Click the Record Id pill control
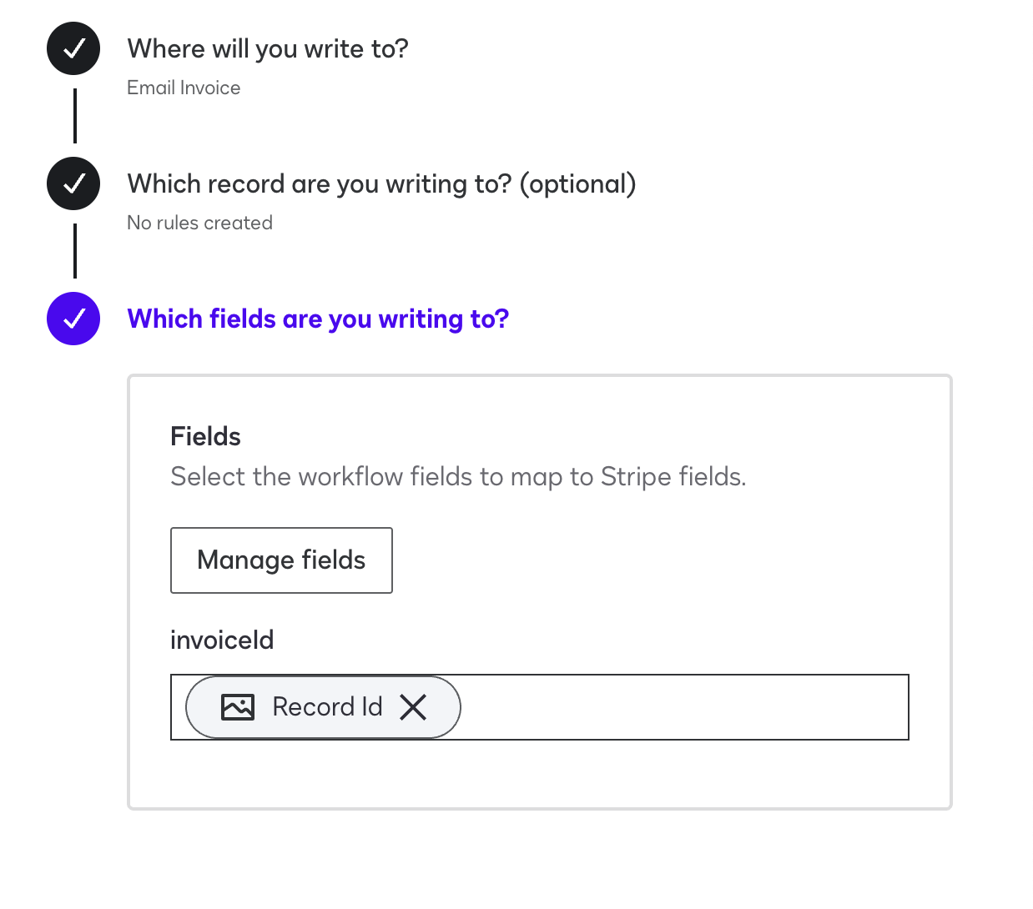This screenshot has width=1033, height=909. (323, 706)
